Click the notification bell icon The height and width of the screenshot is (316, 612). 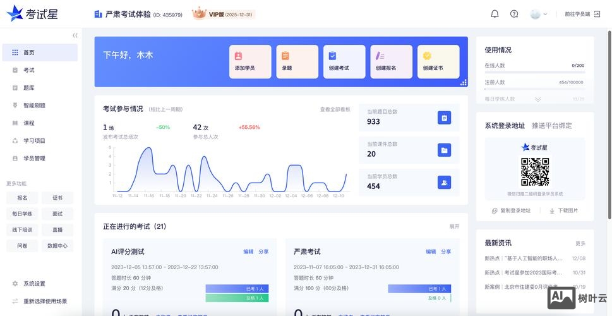point(495,14)
